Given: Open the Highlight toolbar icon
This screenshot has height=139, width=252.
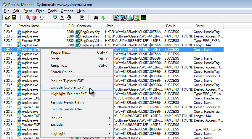Looking at the screenshot, I should pyautogui.click(x=62, y=18).
